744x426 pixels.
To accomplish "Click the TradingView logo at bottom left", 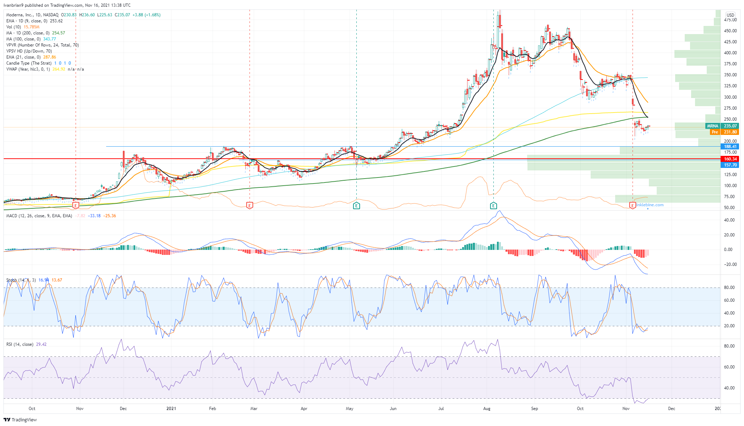I will (x=20, y=420).
